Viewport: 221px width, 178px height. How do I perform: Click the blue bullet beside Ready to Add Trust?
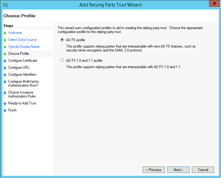click(x=5, y=104)
